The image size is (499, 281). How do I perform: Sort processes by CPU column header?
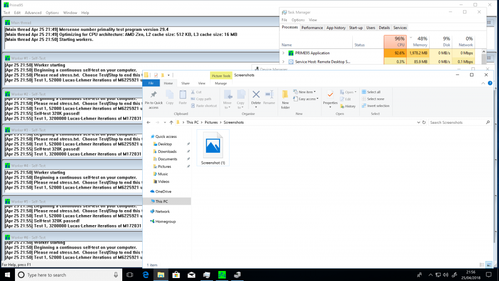[x=395, y=41]
